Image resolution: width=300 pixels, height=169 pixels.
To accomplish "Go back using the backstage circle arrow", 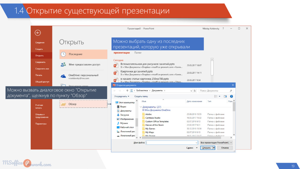I will (x=38, y=33).
